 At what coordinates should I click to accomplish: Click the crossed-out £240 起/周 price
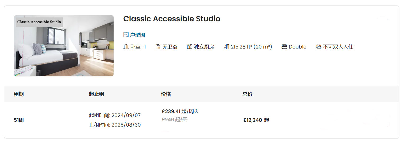[x=175, y=120]
